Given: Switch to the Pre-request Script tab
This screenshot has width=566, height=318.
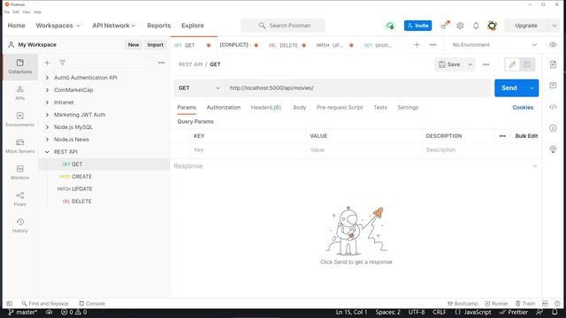Looking at the screenshot, I should tap(340, 108).
